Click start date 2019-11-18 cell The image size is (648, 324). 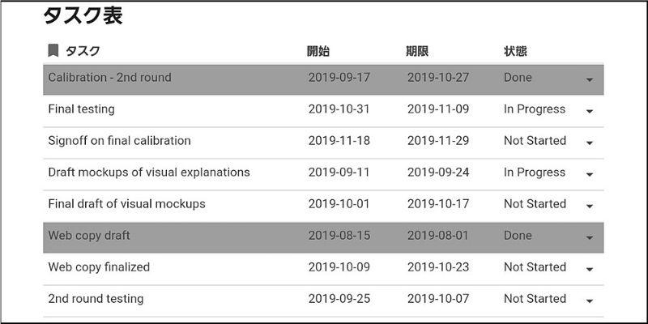click(x=339, y=141)
